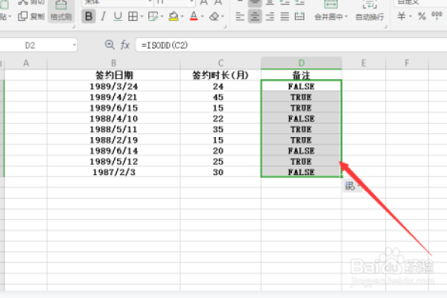The height and width of the screenshot is (298, 447).
Task: Toggle underline formatting
Action: (x=116, y=16)
